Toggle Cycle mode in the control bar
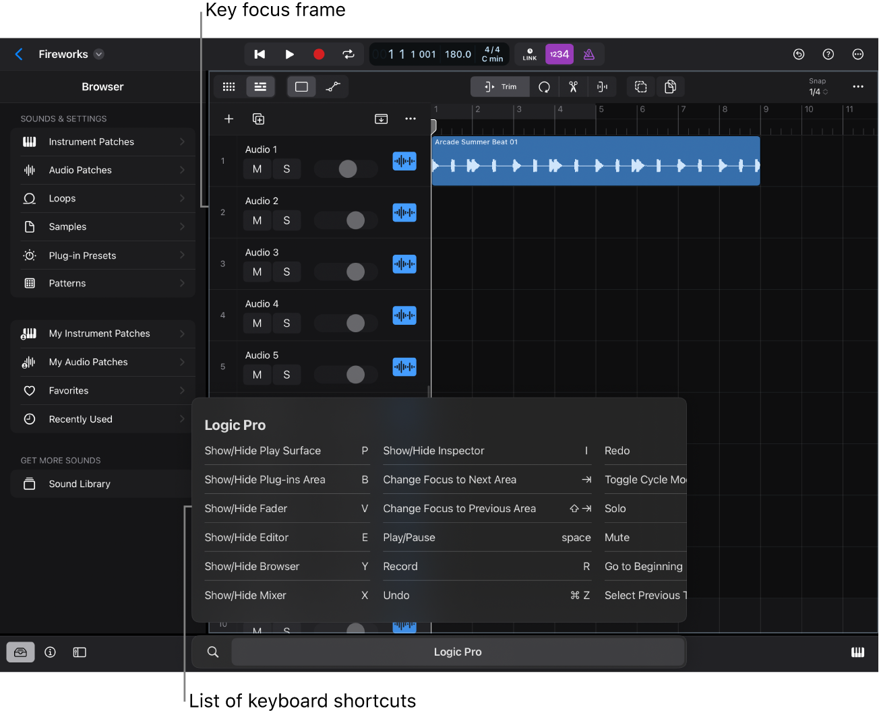Viewport: 879px width, 717px height. coord(348,55)
